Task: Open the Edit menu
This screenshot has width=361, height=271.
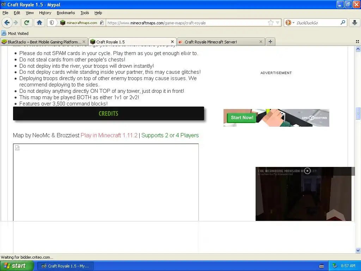Action: tap(17, 13)
